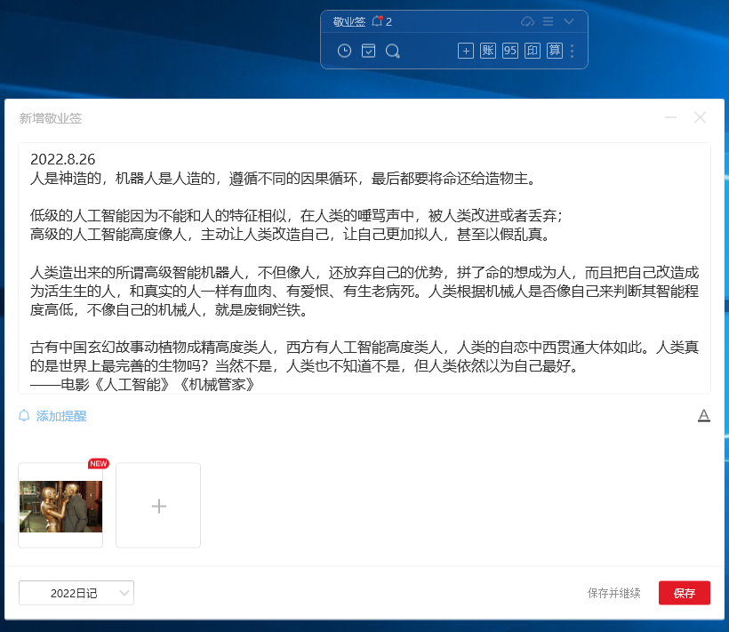Click the red 保存 button
The height and width of the screenshot is (632, 729).
coord(684,593)
